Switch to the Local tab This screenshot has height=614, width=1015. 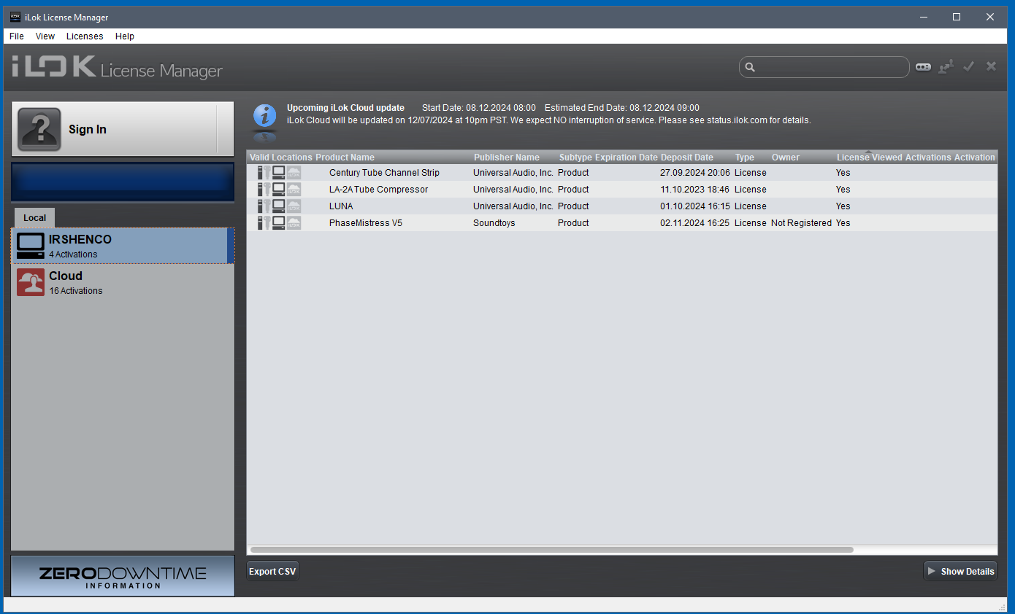[34, 218]
